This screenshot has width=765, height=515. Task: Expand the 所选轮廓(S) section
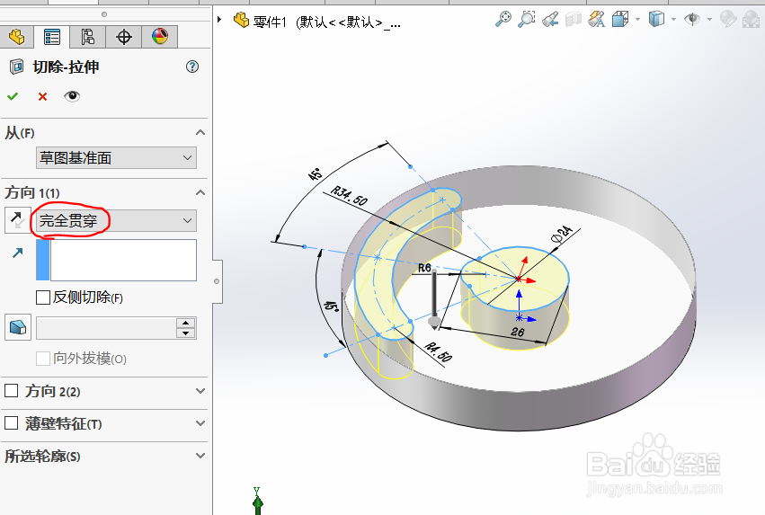point(200,456)
